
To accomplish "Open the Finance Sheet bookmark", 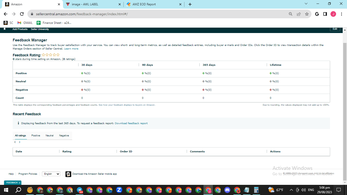I will [x=54, y=23].
